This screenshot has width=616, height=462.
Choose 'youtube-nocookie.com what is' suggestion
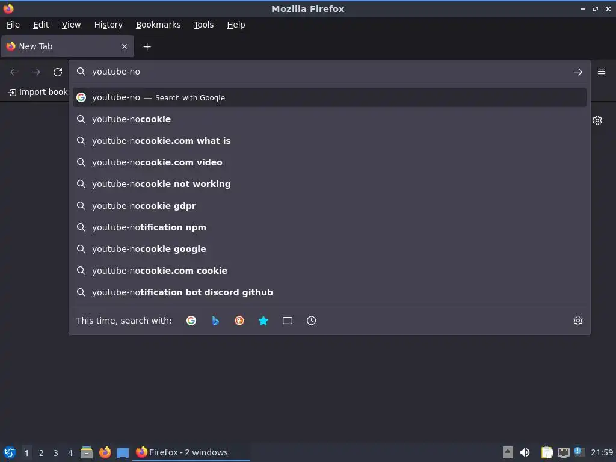[x=329, y=141]
